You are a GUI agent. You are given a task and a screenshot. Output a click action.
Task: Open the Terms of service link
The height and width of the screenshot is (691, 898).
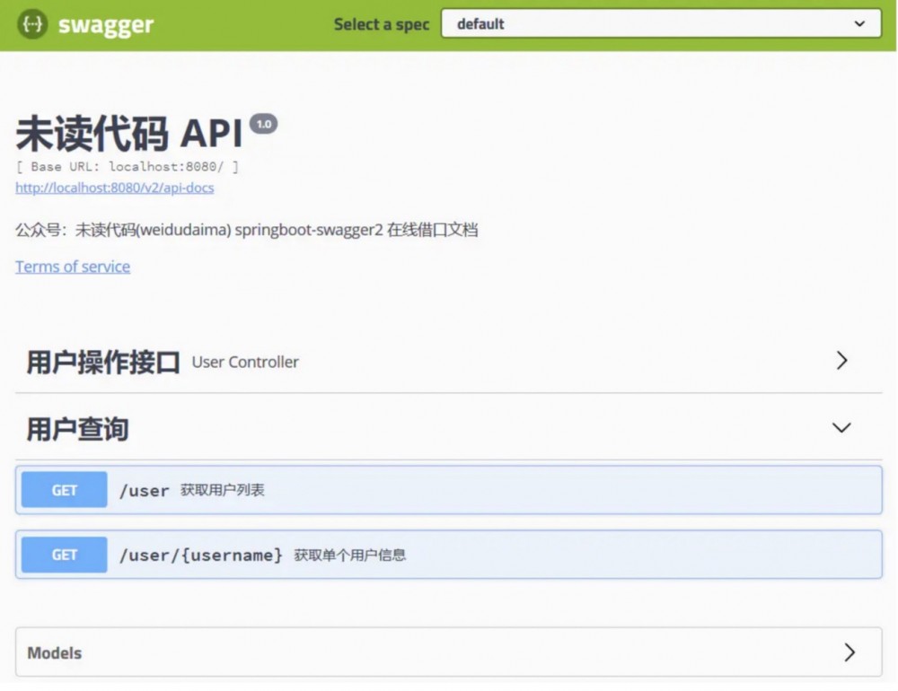(x=73, y=267)
